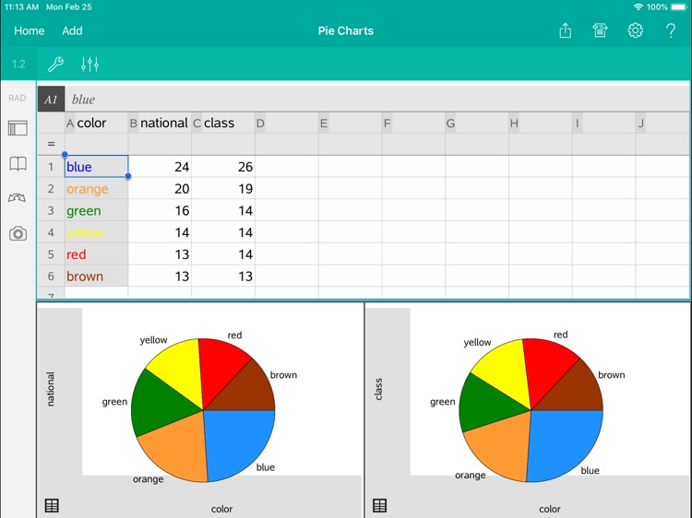Select cell containing yellow
The height and width of the screenshot is (518, 692).
[96, 232]
